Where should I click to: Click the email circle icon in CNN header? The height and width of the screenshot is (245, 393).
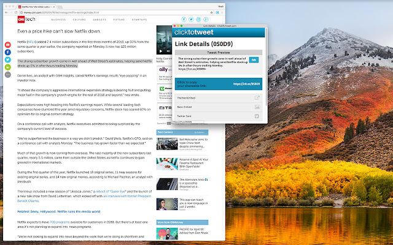198,20
